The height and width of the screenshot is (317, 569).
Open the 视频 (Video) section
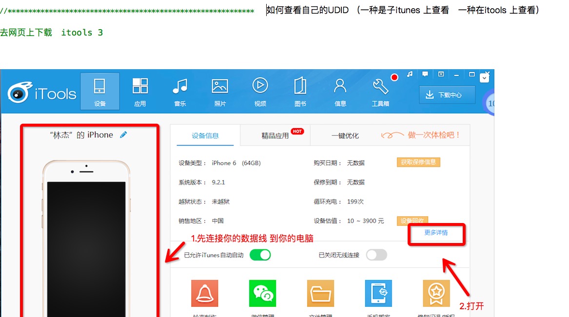tap(260, 91)
